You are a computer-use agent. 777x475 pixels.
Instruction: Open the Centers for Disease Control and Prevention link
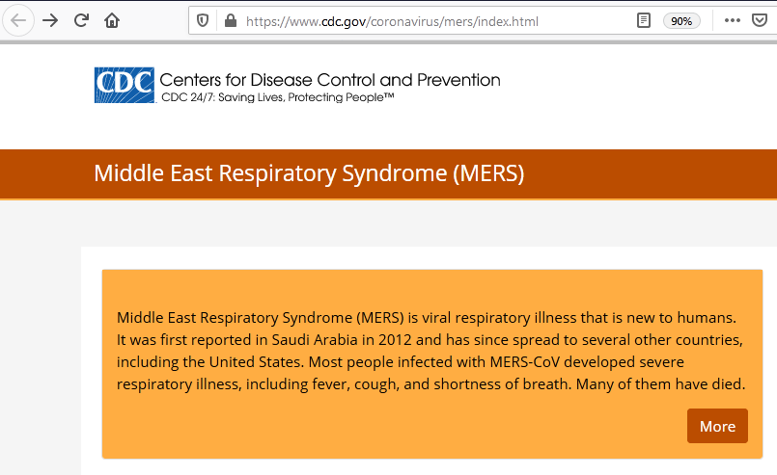click(330, 80)
